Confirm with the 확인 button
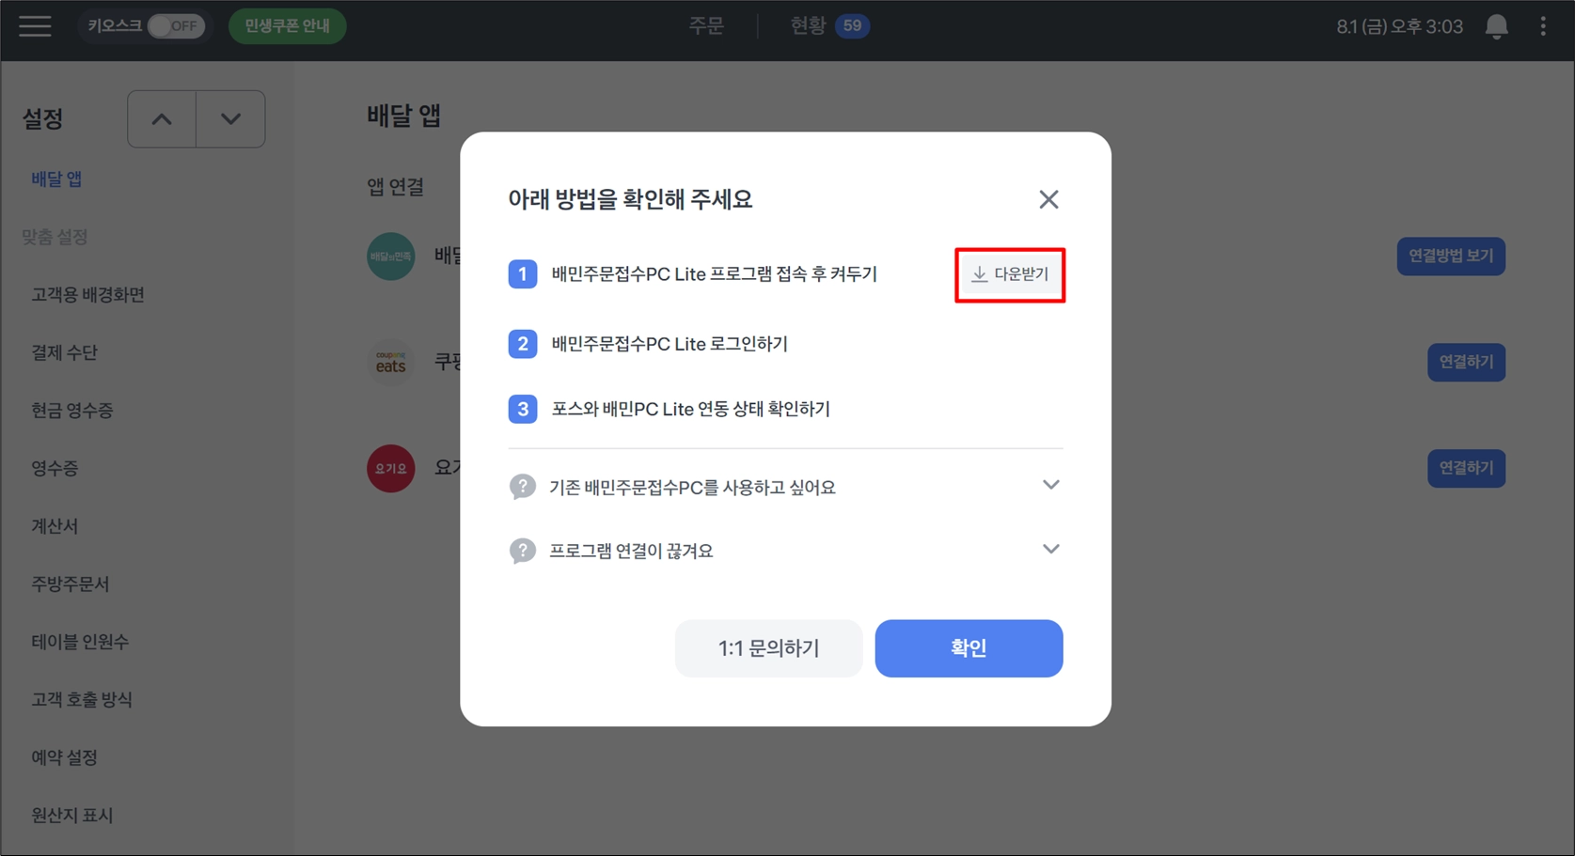 [x=969, y=648]
